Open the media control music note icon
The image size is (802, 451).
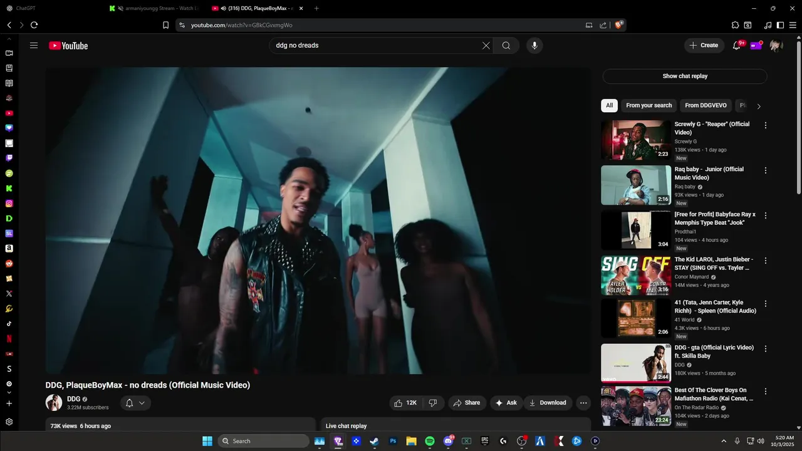coord(768,25)
